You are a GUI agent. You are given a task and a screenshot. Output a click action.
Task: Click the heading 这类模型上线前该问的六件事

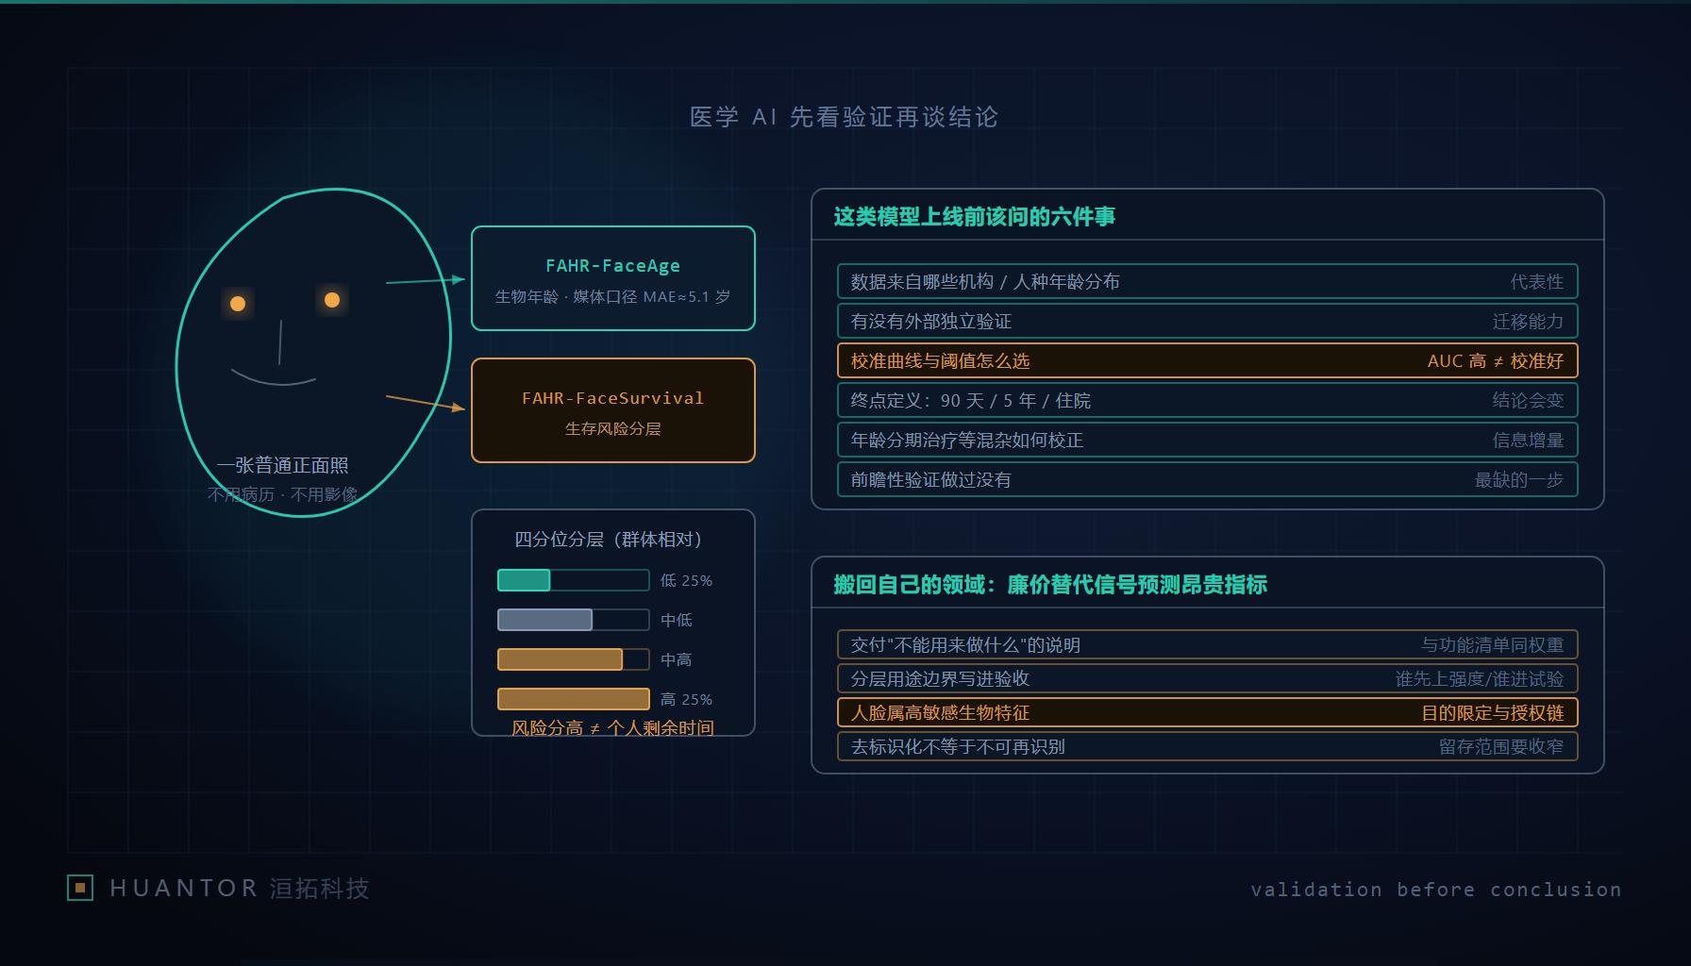[x=974, y=217]
